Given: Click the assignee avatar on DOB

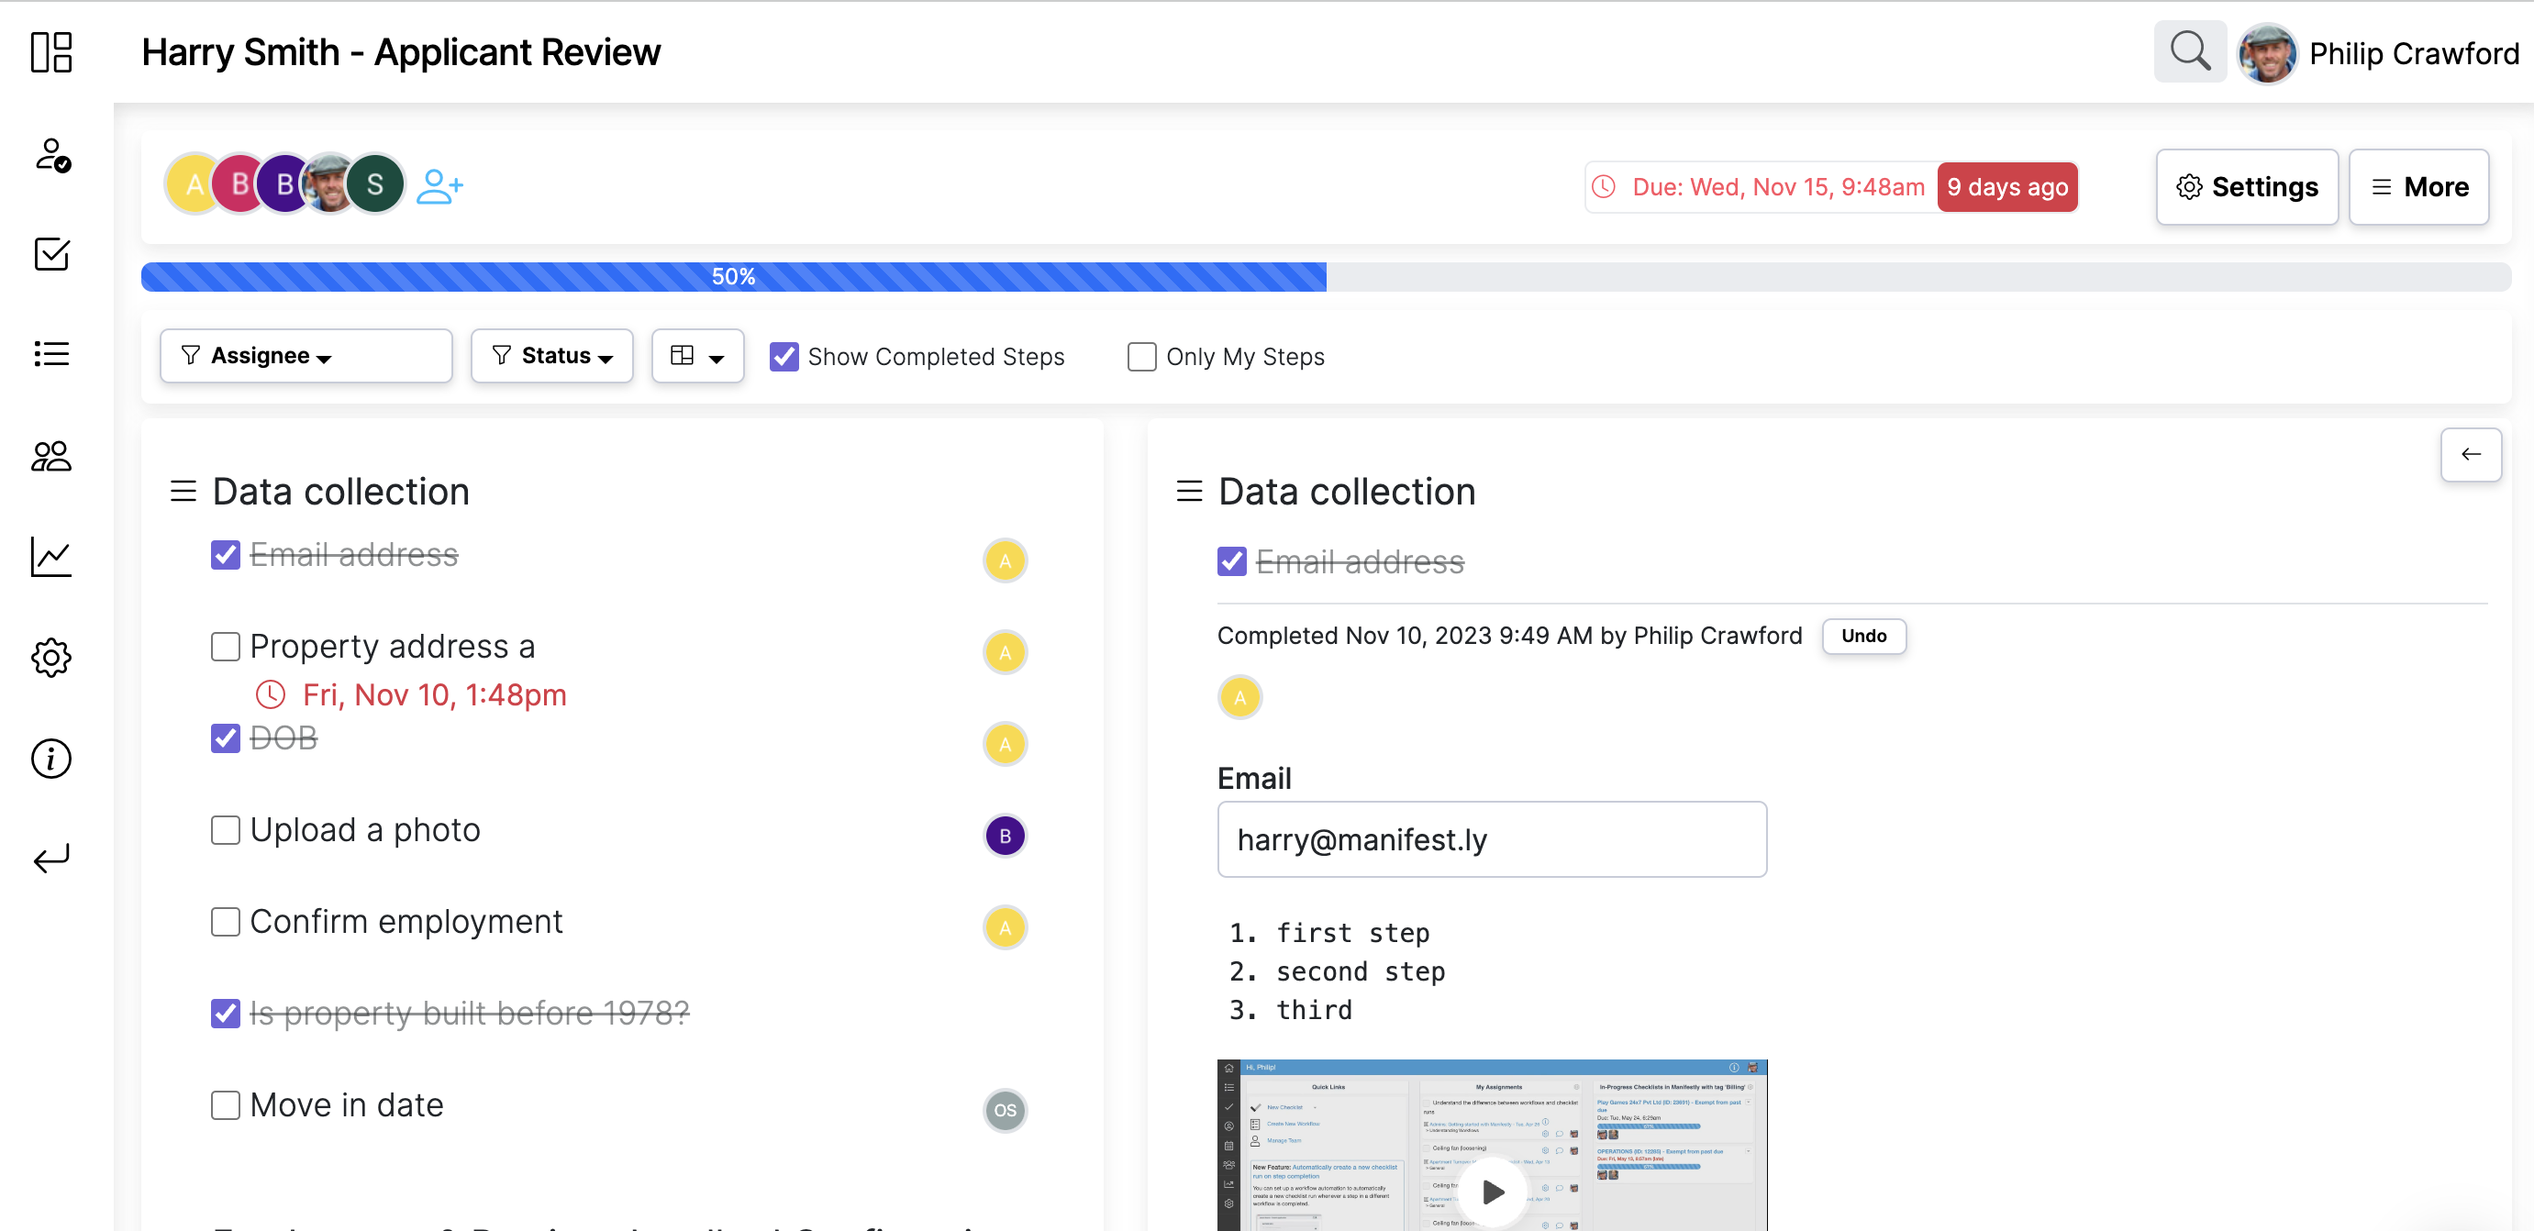Looking at the screenshot, I should pyautogui.click(x=1005, y=743).
